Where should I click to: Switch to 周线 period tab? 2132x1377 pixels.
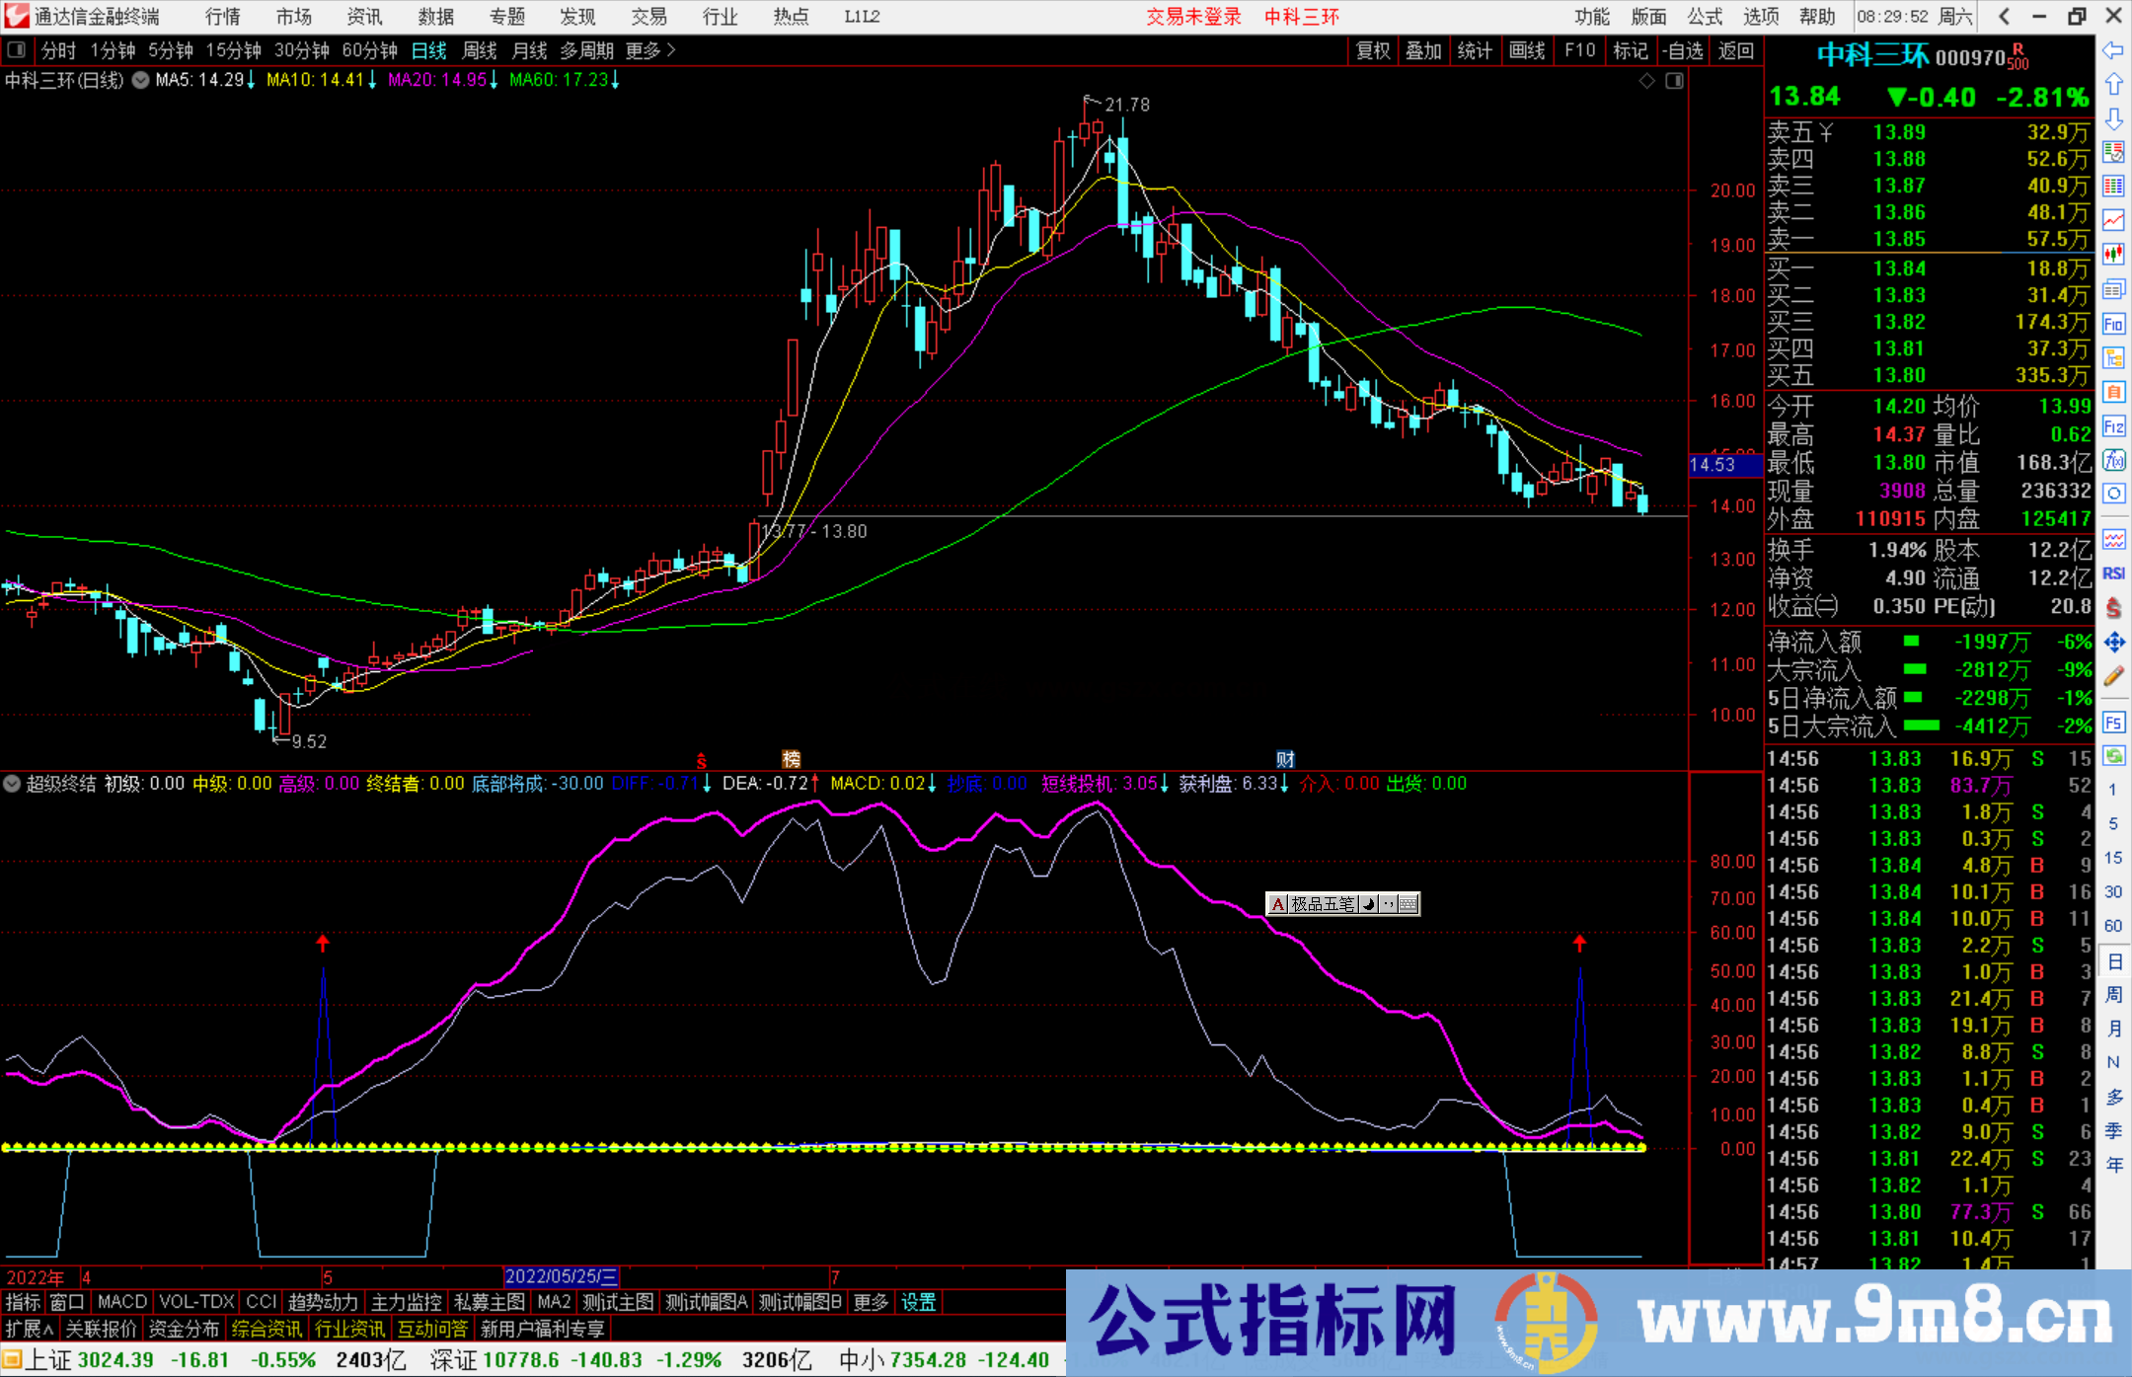pyautogui.click(x=480, y=50)
